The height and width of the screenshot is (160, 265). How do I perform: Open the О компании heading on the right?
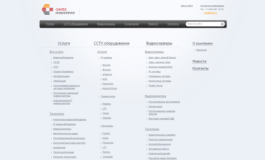[x=202, y=43]
